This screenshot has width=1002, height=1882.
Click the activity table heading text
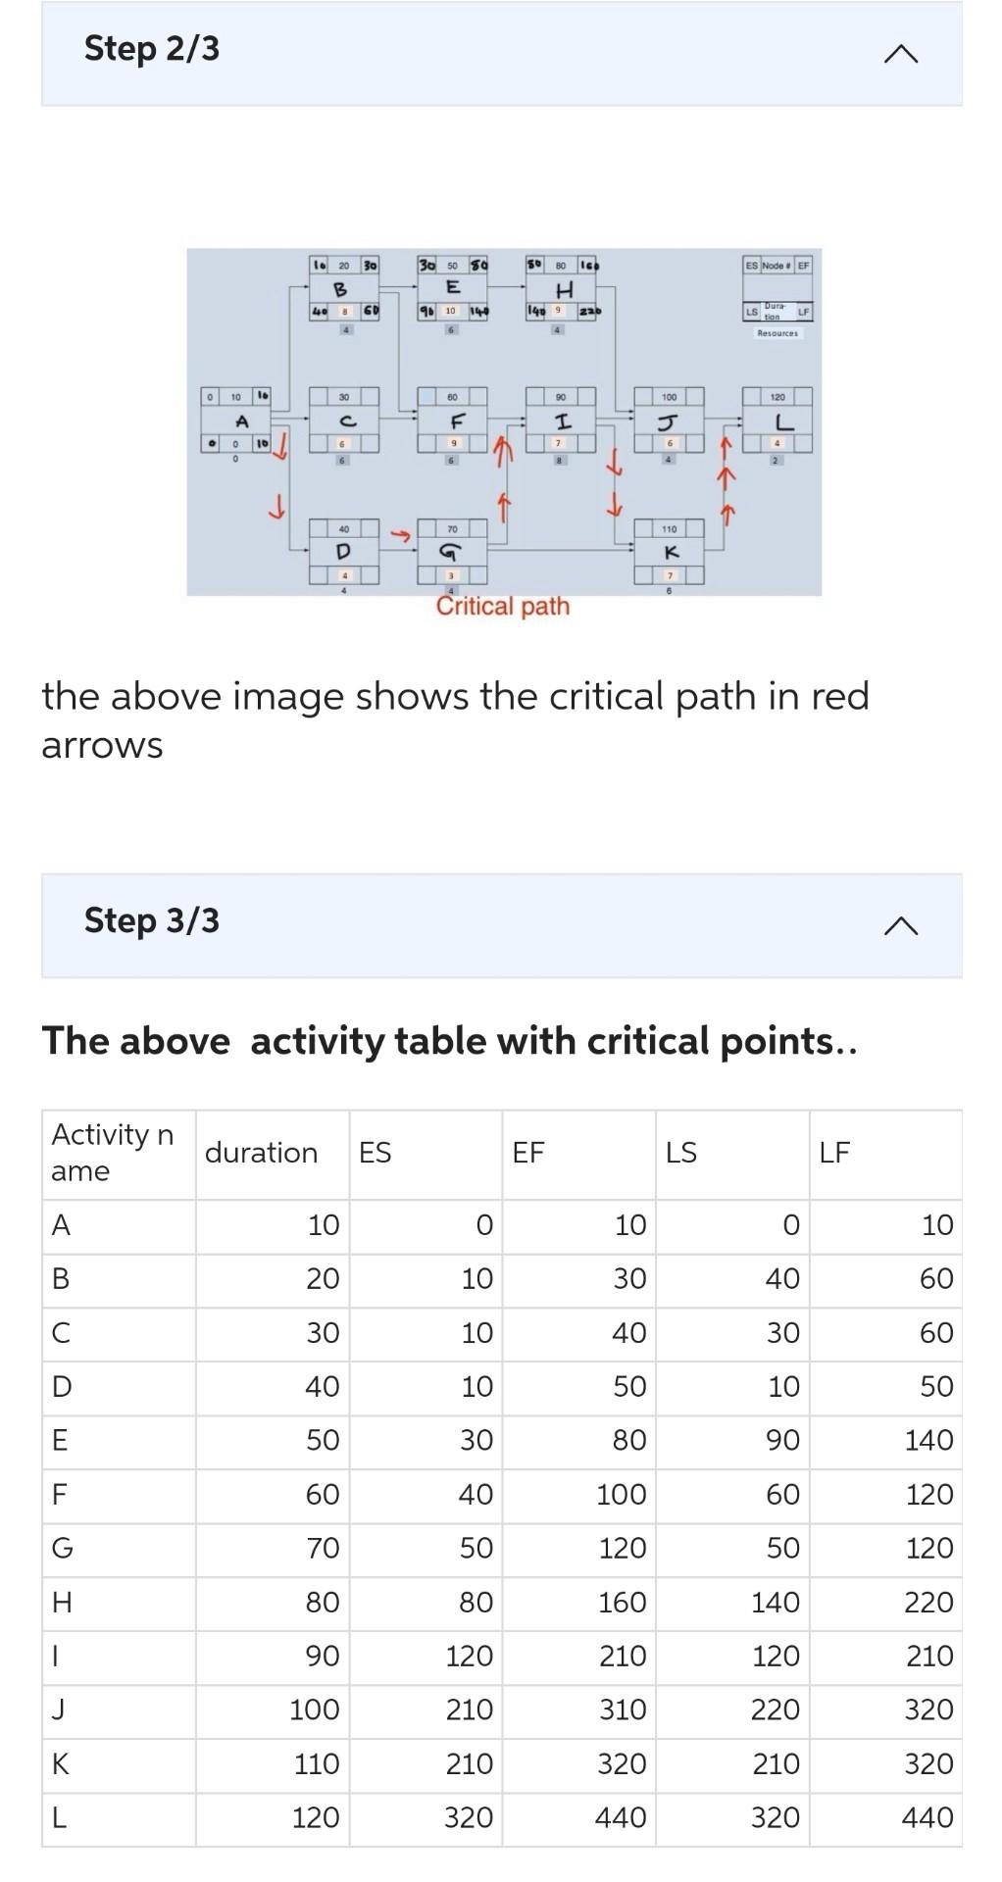pos(450,1041)
